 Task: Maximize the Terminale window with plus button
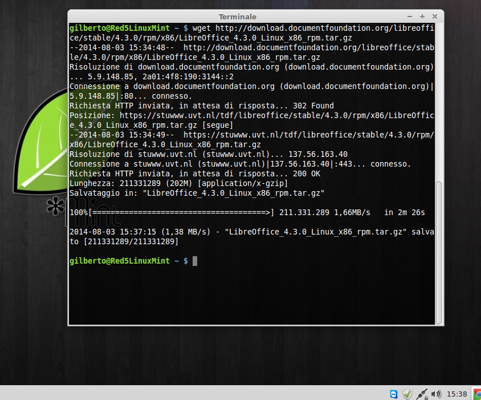422,17
